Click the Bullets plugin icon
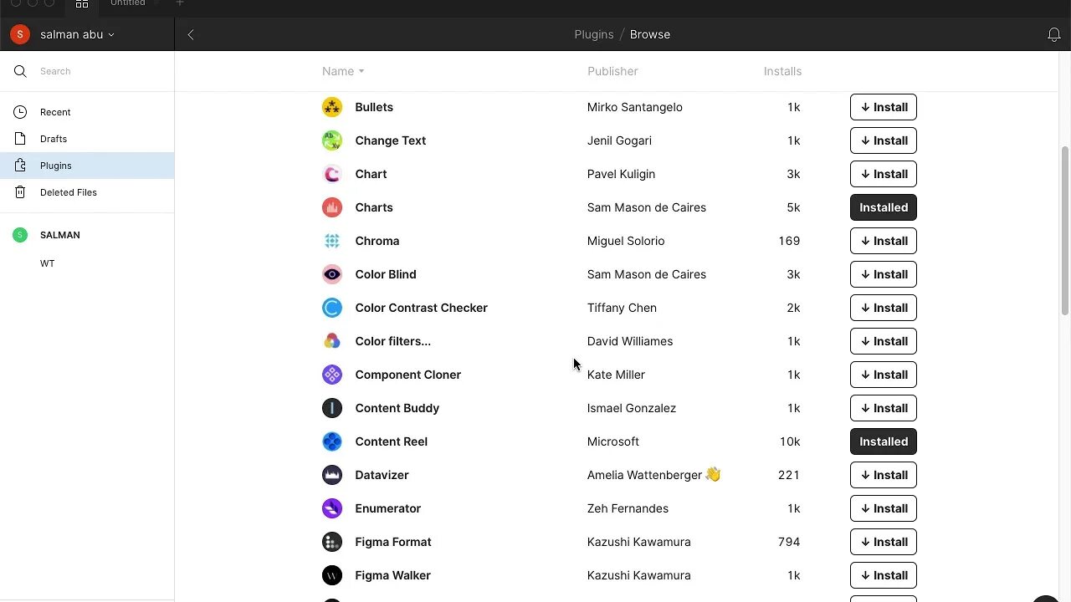Screen dimensions: 1071x602 tap(332, 107)
